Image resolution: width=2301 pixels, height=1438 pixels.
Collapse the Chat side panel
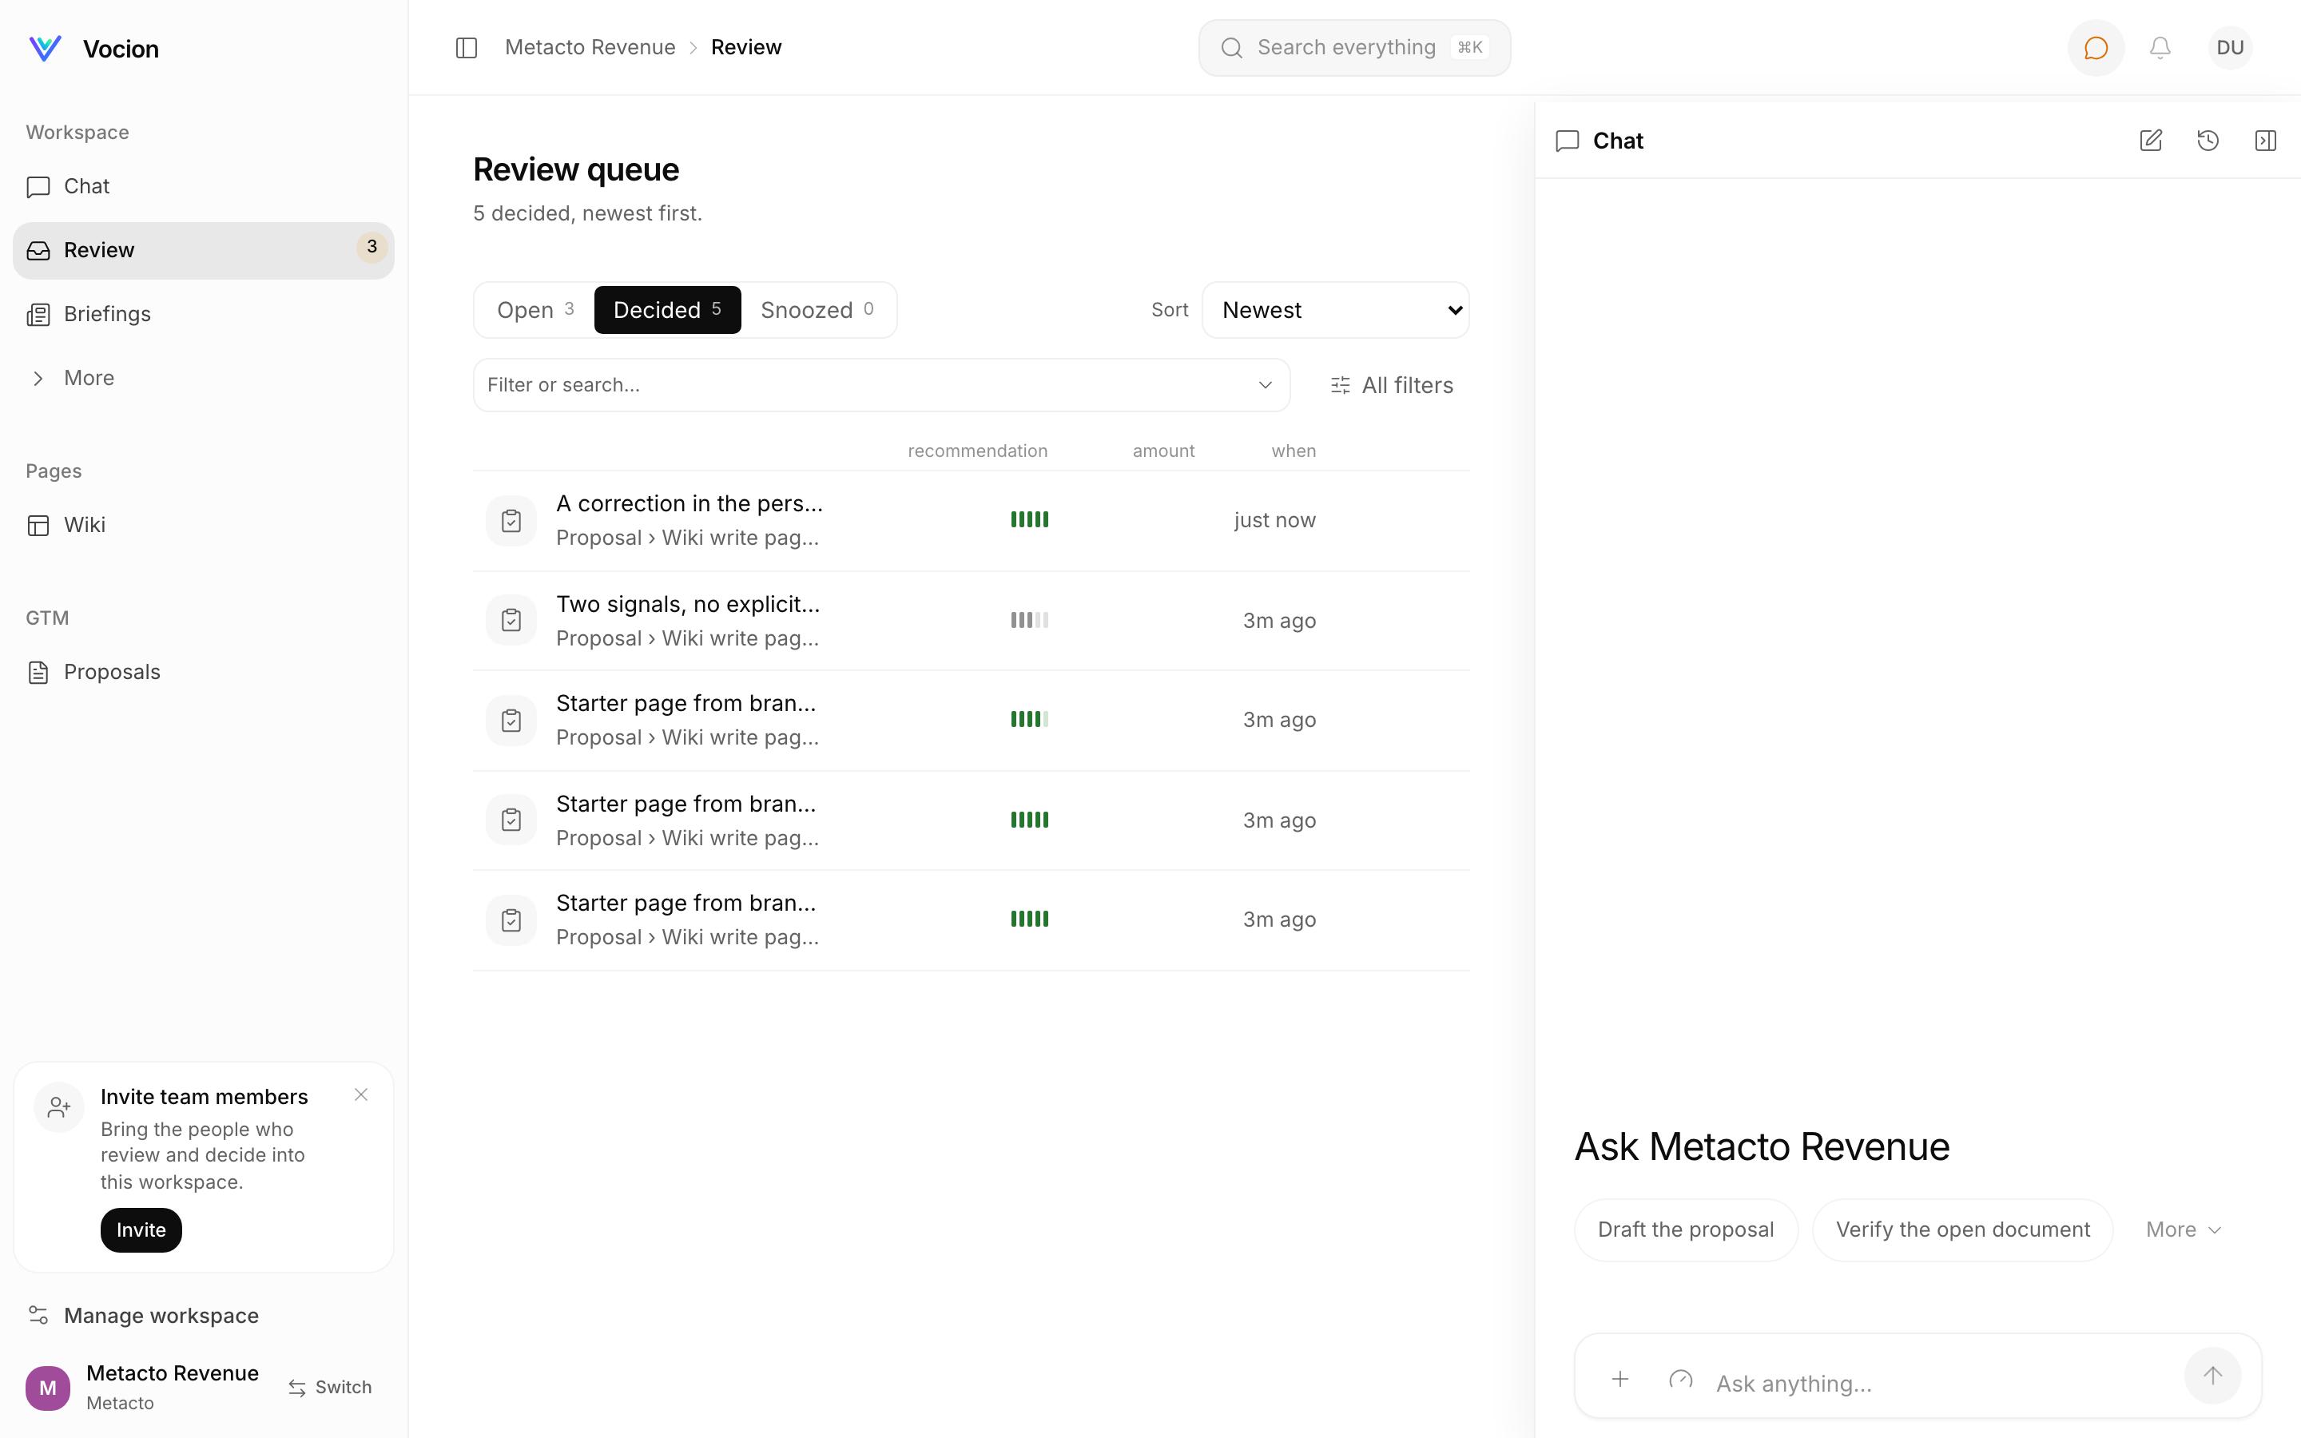[2266, 141]
